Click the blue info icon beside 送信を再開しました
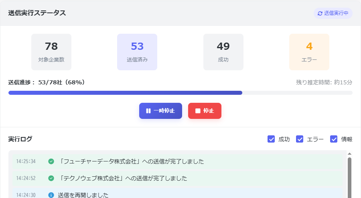 coord(51,195)
